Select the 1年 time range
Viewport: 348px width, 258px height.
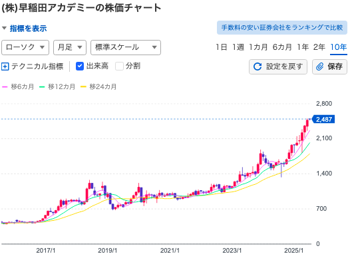[x=303, y=47]
